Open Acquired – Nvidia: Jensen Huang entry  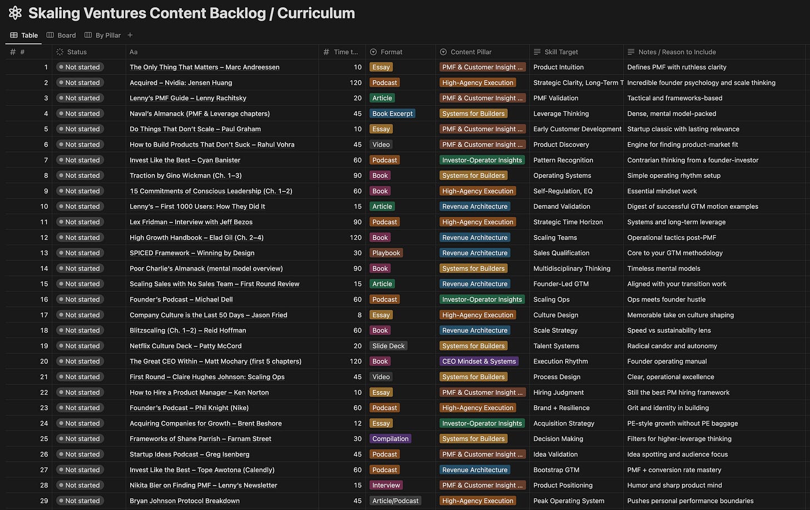[x=181, y=83]
